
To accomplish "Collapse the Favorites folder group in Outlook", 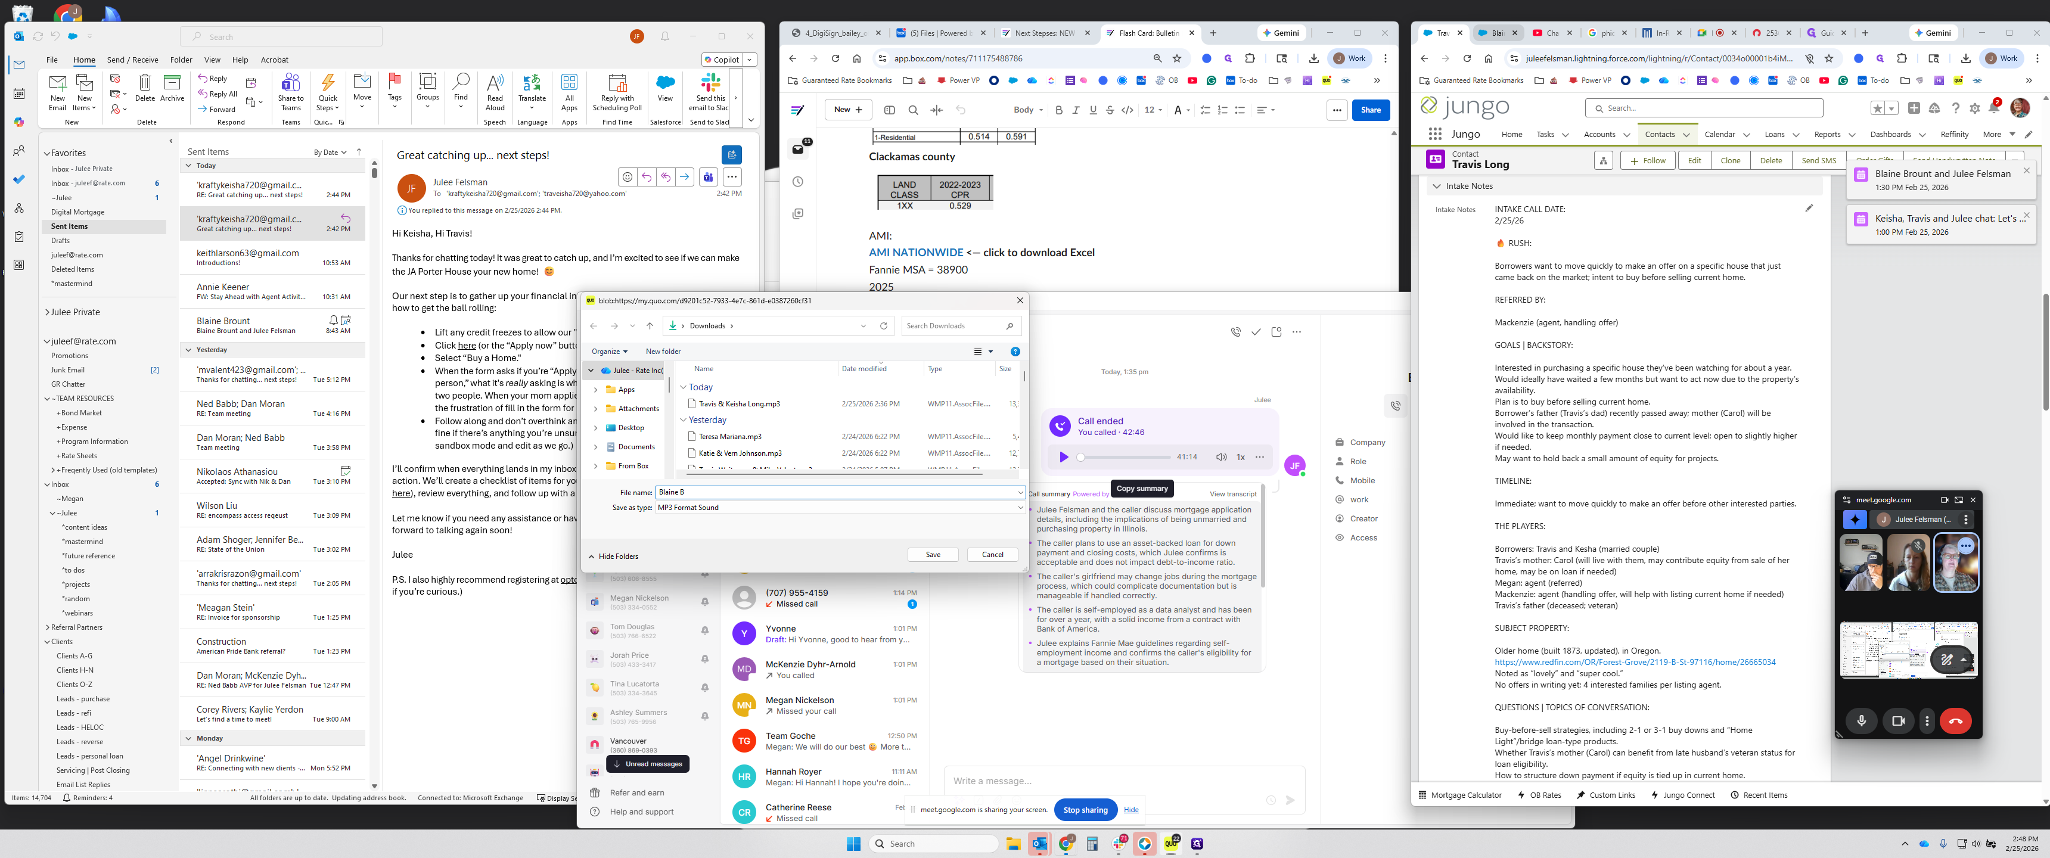I will (48, 153).
